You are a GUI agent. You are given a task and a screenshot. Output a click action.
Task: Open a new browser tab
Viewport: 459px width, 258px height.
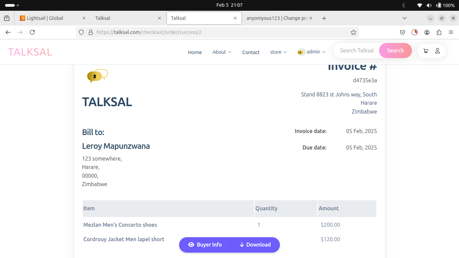[x=324, y=18]
